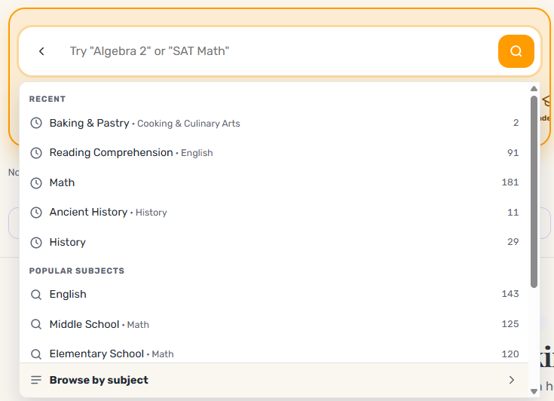Click the magnifier icon beside Elementary School
The height and width of the screenshot is (401, 554).
tap(36, 354)
